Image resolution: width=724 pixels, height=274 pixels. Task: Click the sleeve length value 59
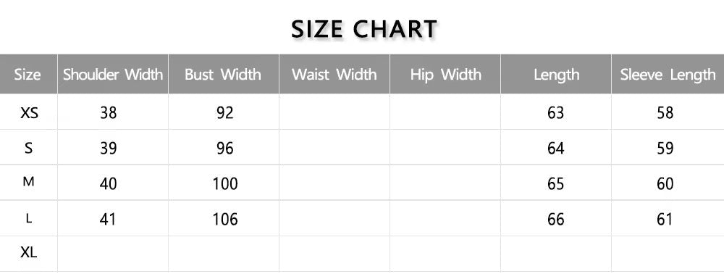pos(665,149)
